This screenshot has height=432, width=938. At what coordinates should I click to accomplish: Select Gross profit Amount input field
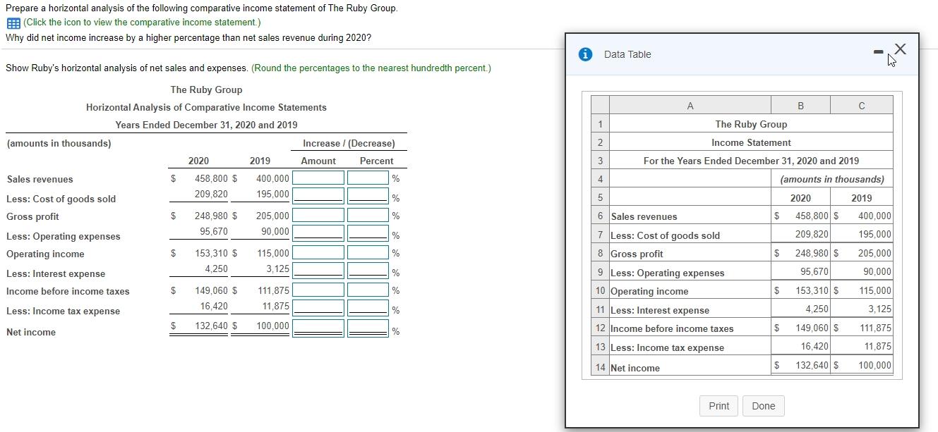(318, 215)
